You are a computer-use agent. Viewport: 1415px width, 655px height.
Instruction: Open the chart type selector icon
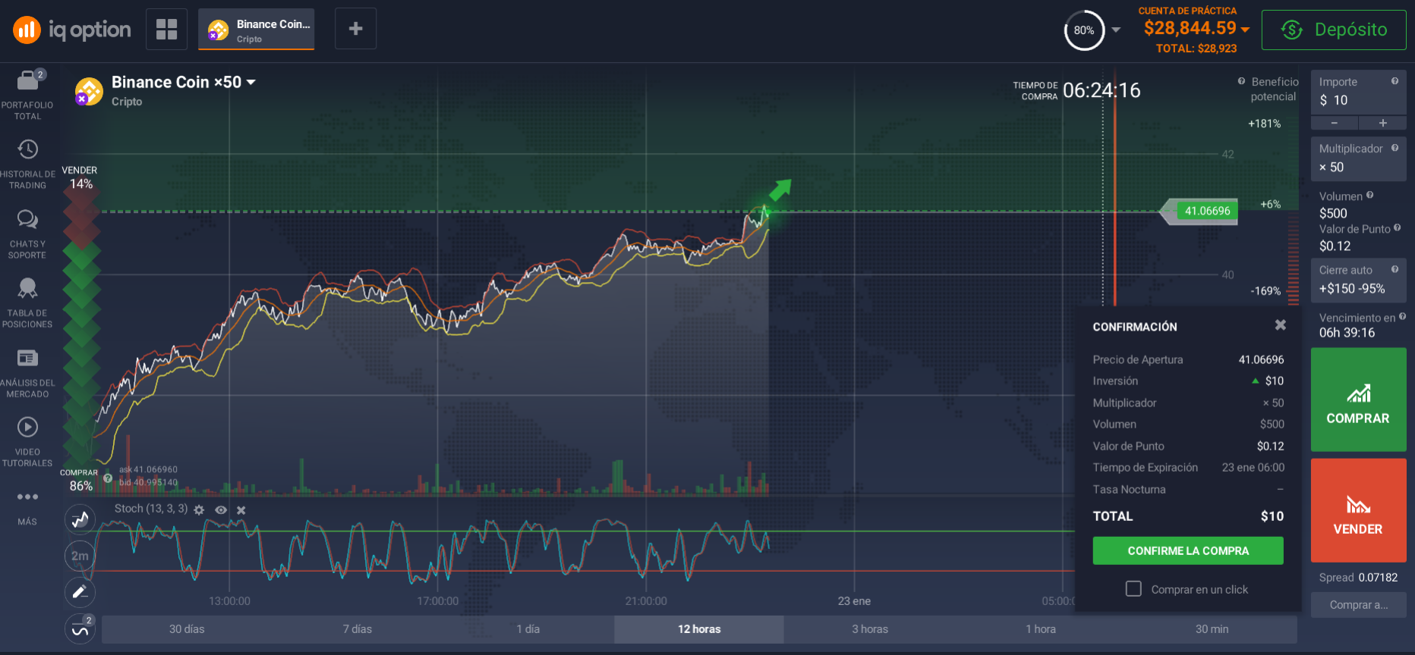(80, 520)
